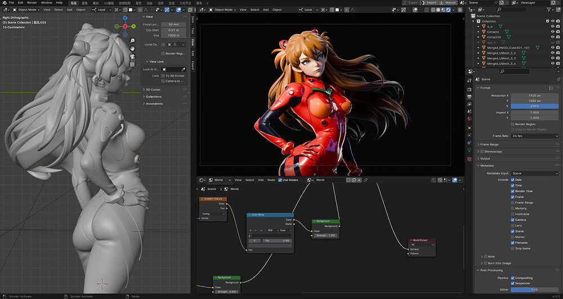Click node editor type icon at header left

click(x=202, y=180)
